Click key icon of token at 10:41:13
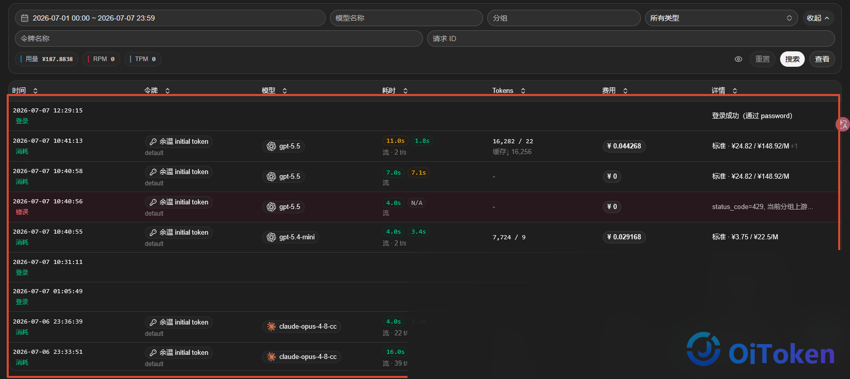850x379 pixels. click(x=153, y=142)
